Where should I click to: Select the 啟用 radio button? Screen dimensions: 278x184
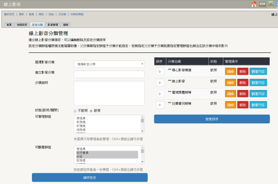click(x=91, y=111)
